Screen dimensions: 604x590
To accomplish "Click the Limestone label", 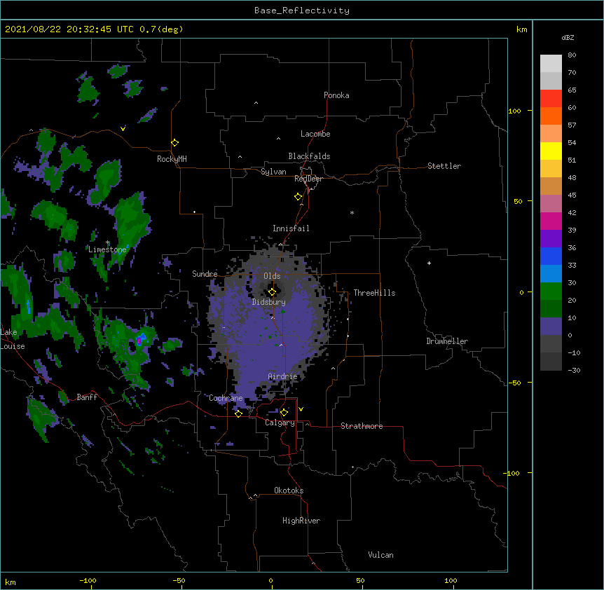I will click(107, 249).
